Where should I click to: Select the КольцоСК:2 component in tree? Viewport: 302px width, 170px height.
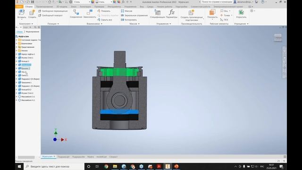26,90
